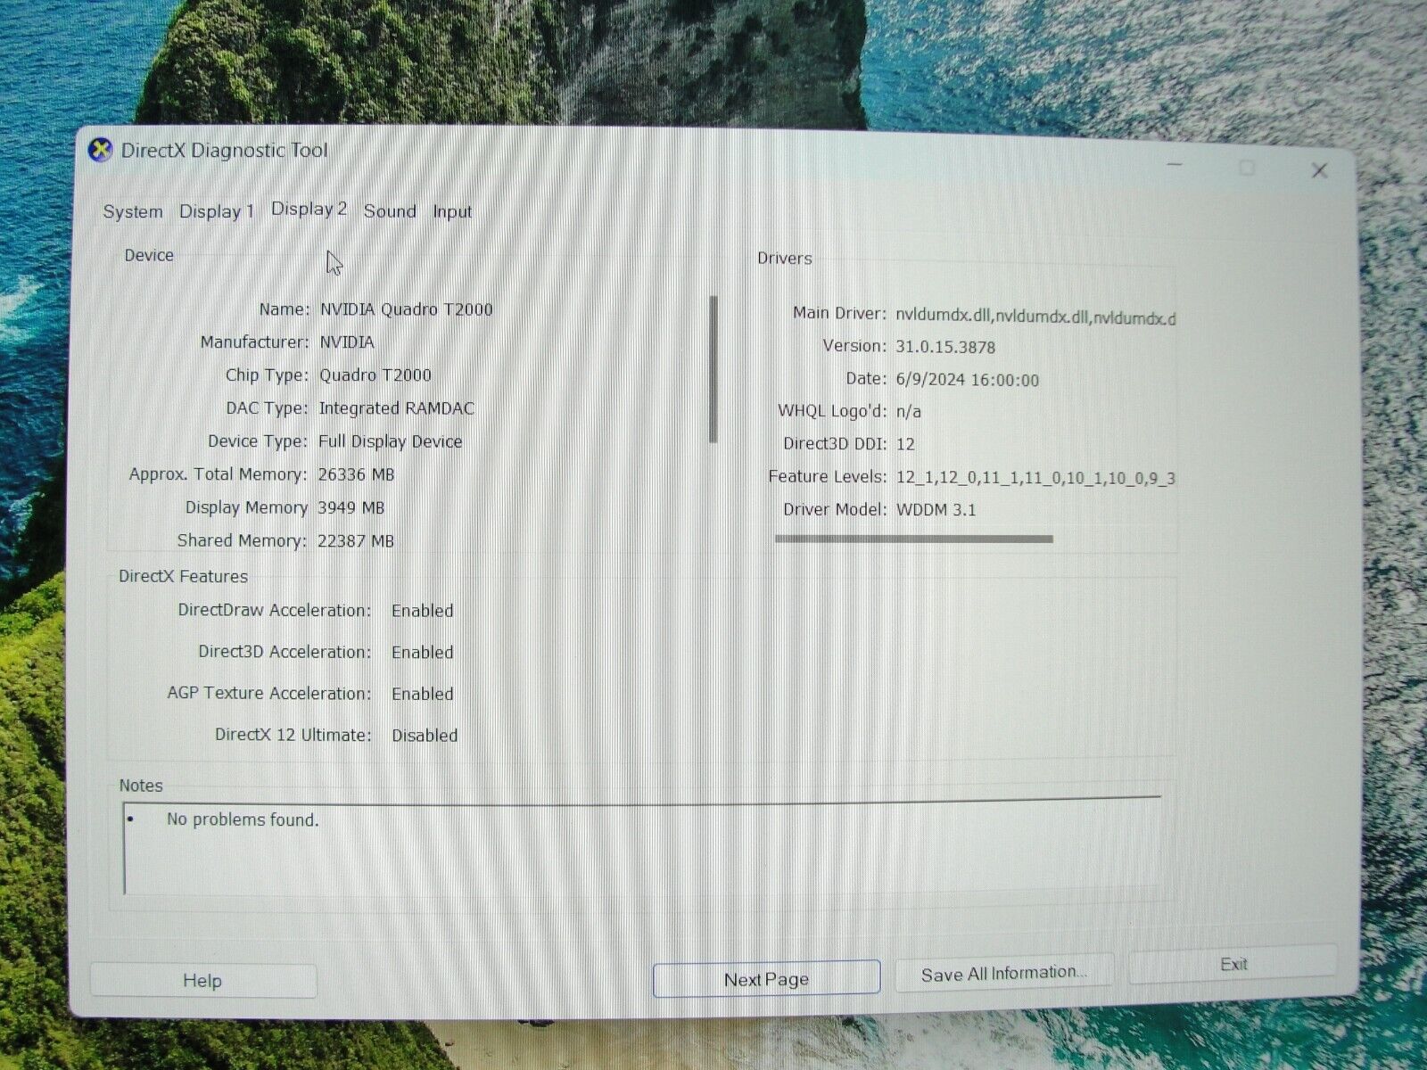Image resolution: width=1427 pixels, height=1070 pixels.
Task: Click the Main Driver value nvldumdx.dll
Action: pos(1035,317)
